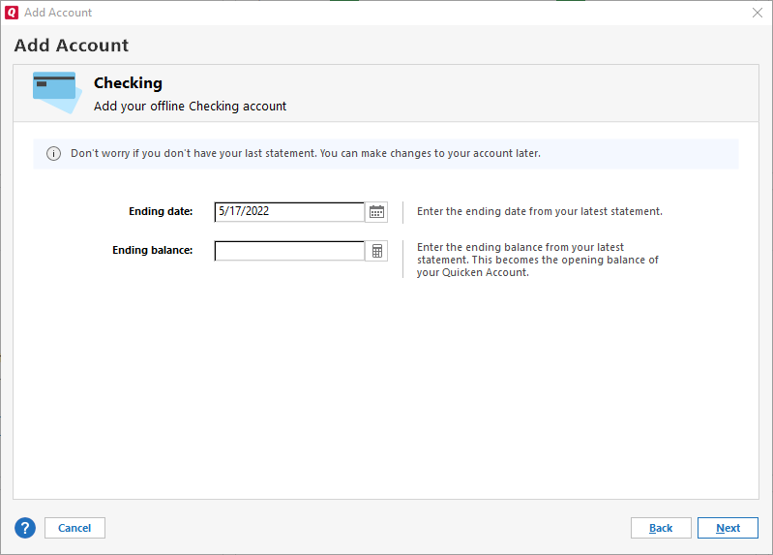Click the bold "Checking" heading

(x=128, y=83)
